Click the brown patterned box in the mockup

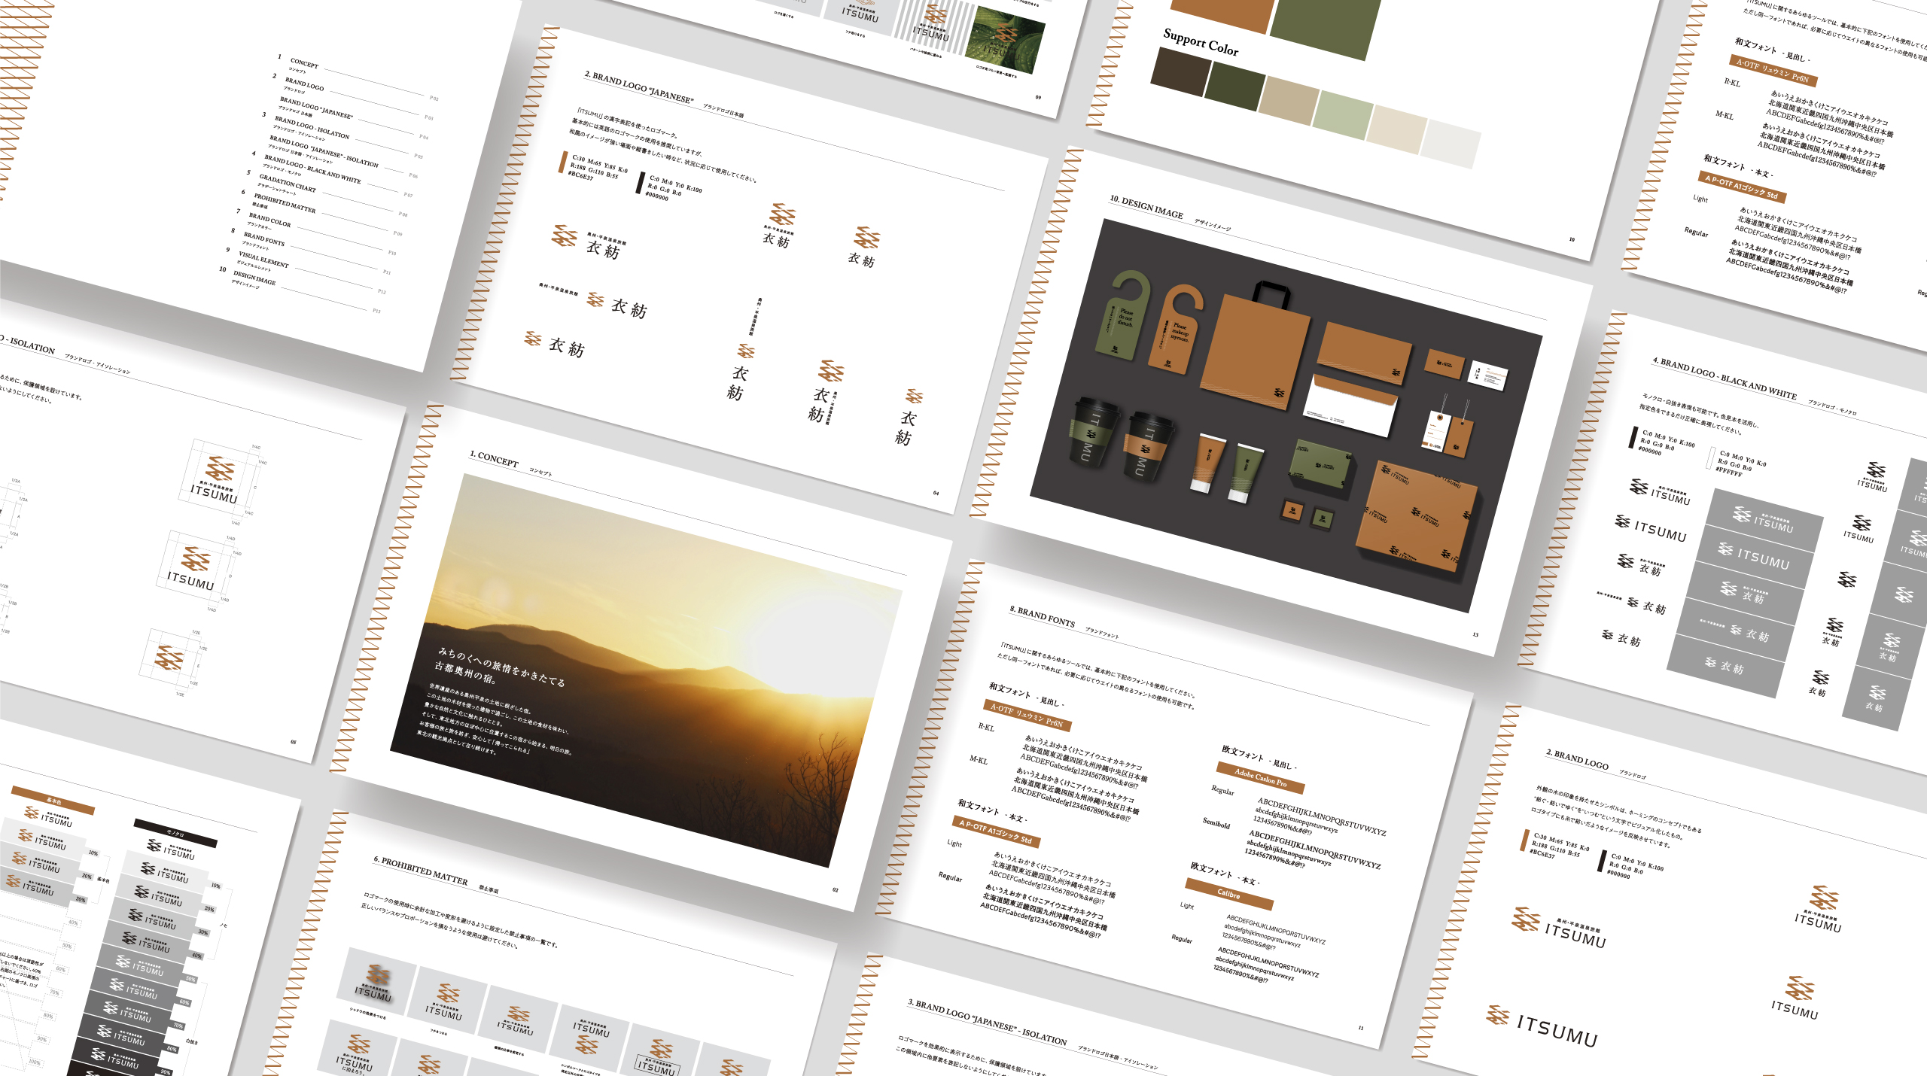[x=1416, y=516]
